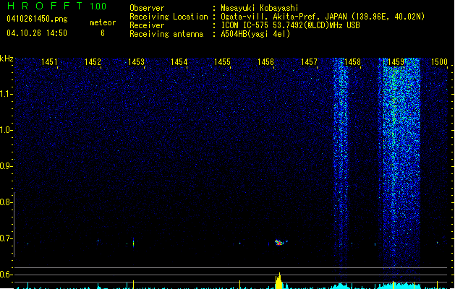Click the meteor count label
Image resolution: width=455 pixels, height=289 pixels.
tap(103, 22)
